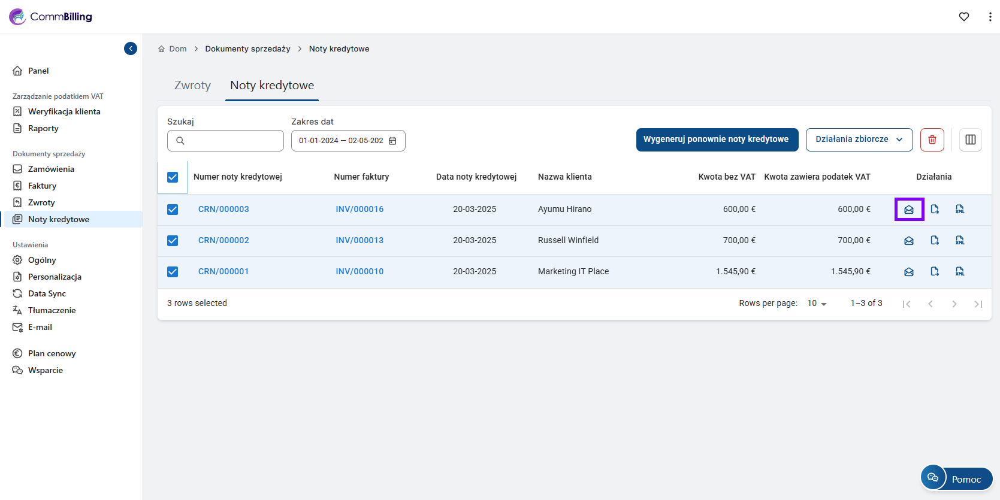This screenshot has width=1000, height=500.
Task: Open Faktury in the sidebar
Action: (42, 186)
